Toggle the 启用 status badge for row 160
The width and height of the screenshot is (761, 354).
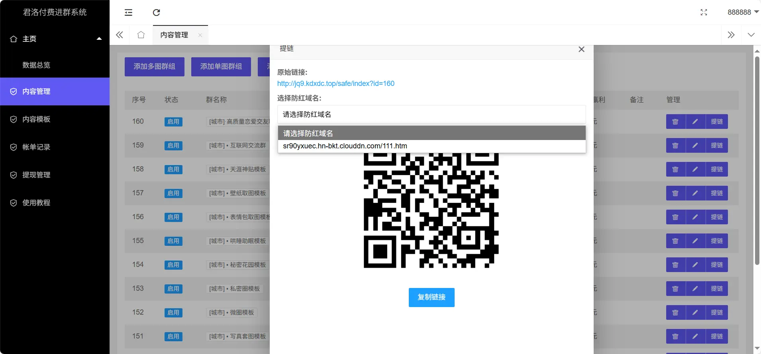tap(173, 122)
